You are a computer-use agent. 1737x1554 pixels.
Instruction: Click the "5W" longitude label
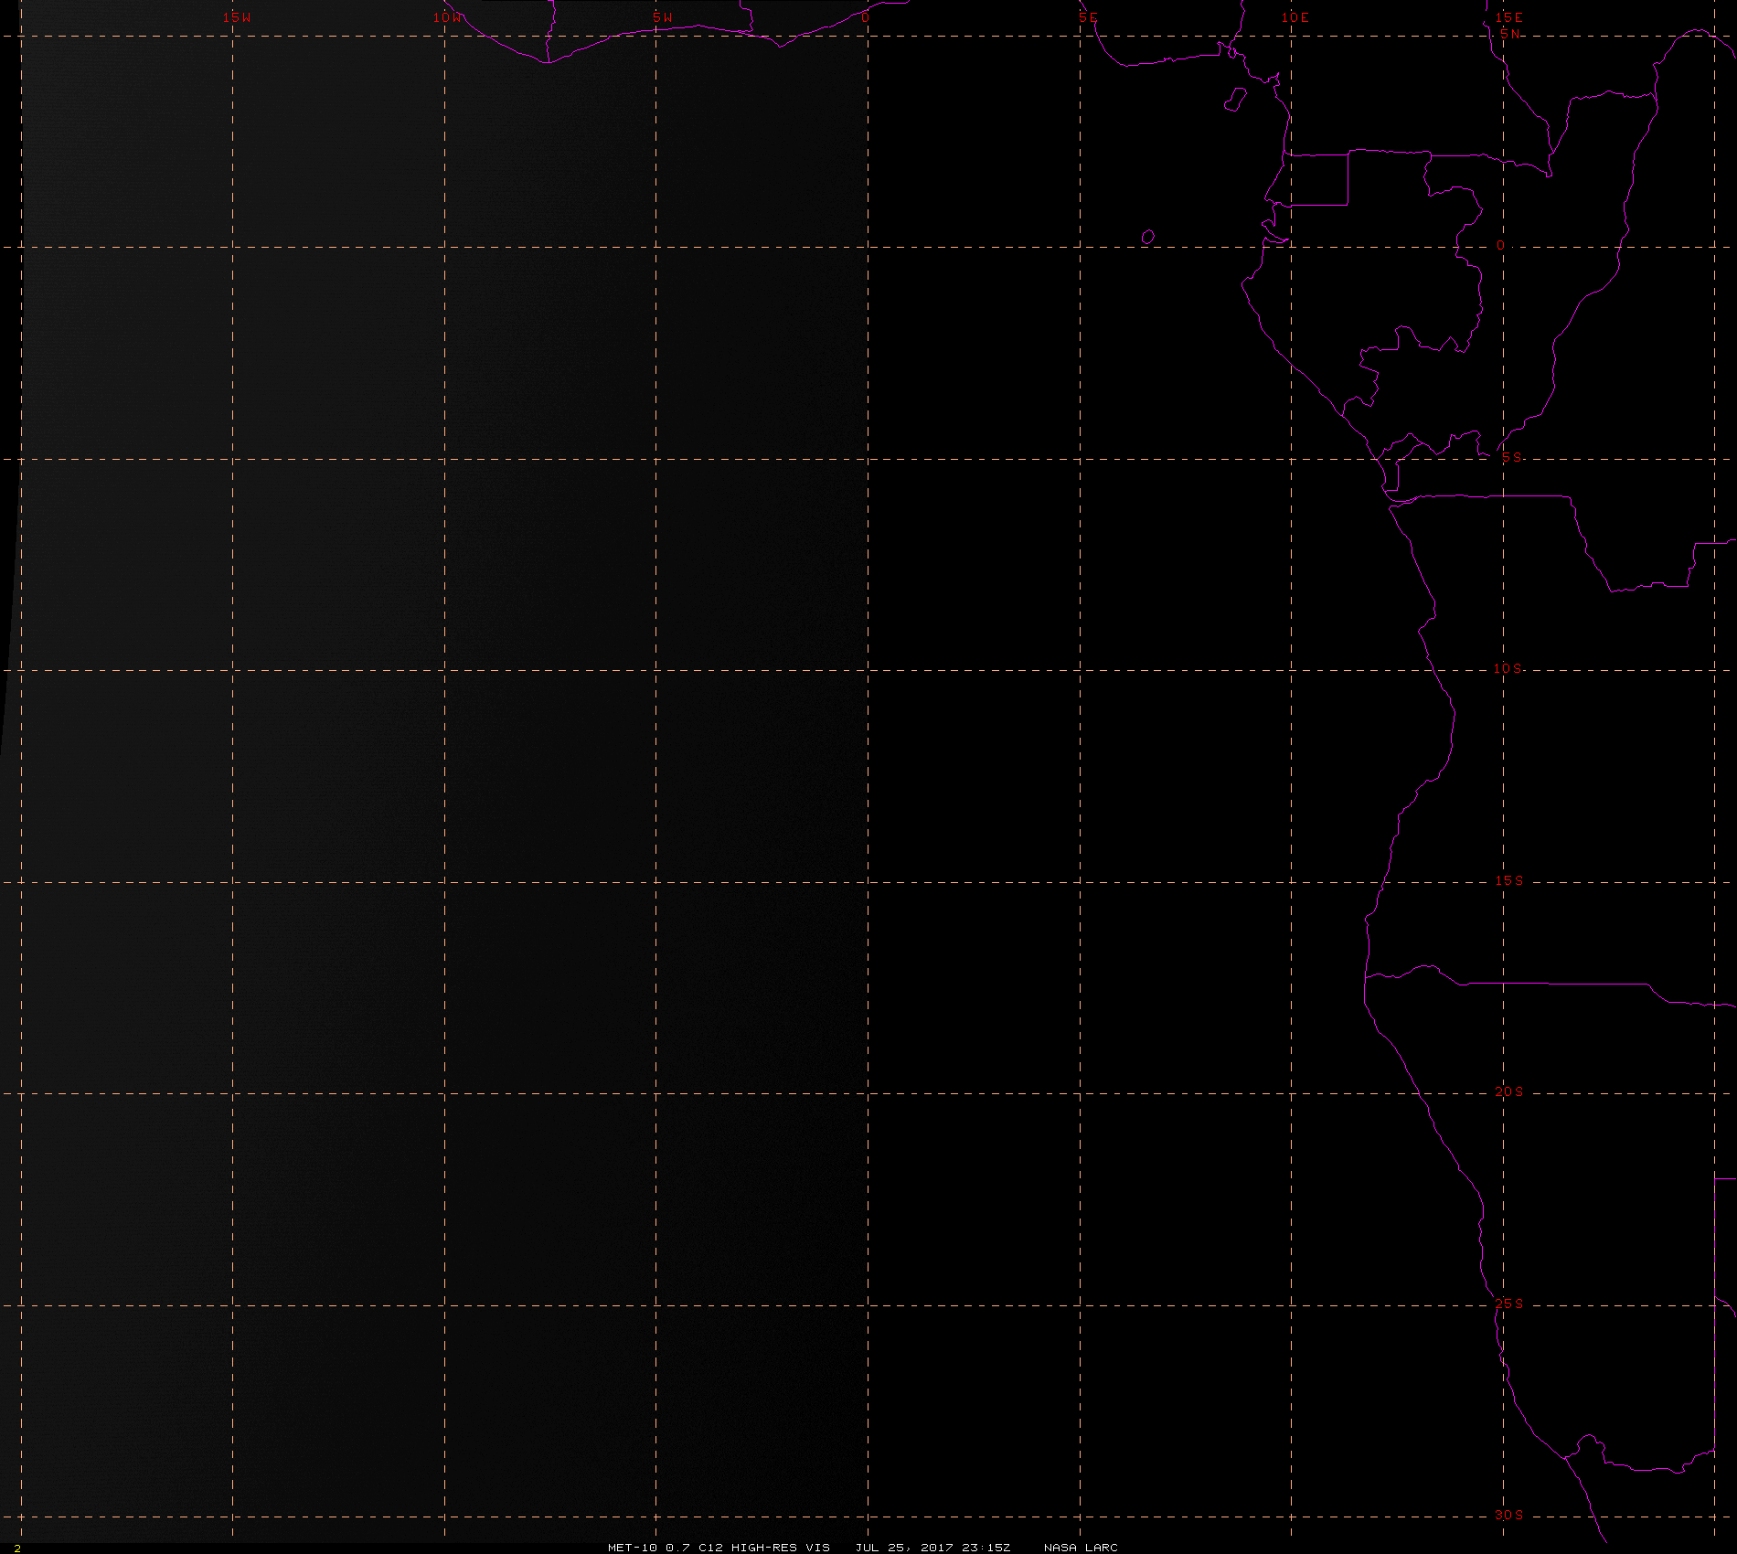coord(663,17)
